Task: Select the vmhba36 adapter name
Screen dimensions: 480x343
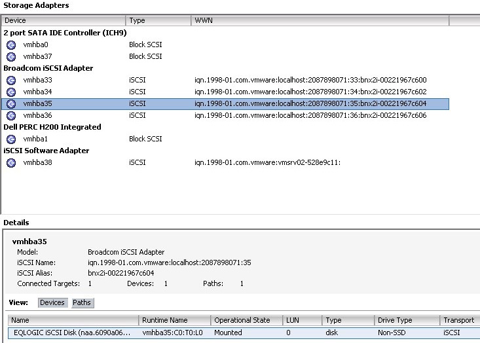Action: 37,115
